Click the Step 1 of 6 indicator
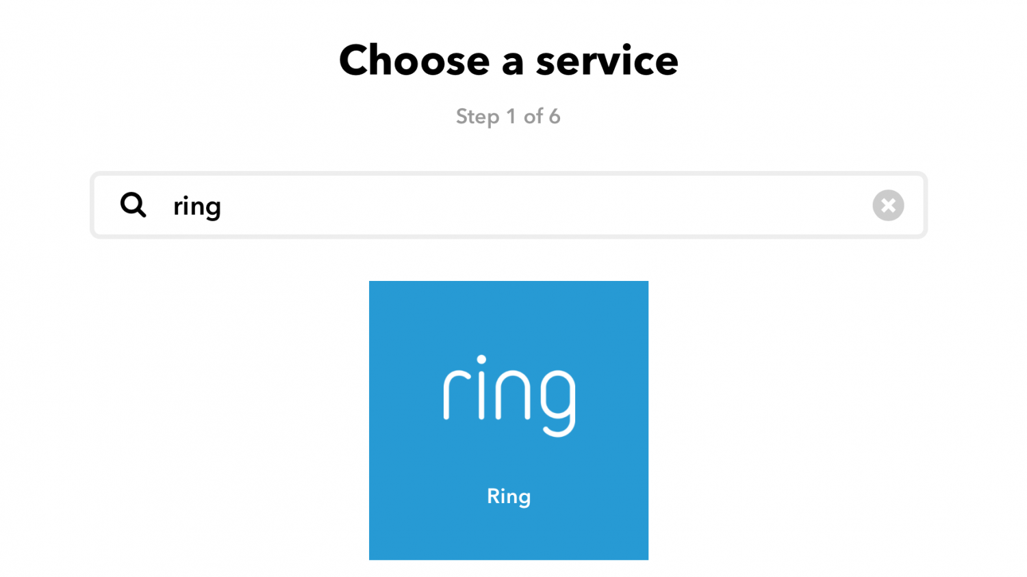The width and height of the screenshot is (1027, 577). point(508,116)
